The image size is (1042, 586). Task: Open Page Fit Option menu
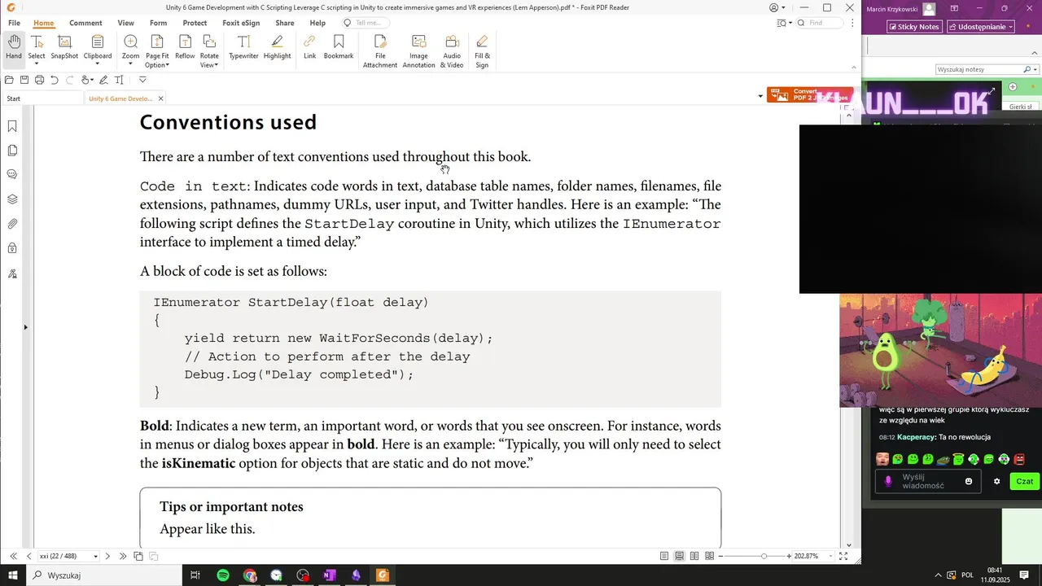point(157,51)
